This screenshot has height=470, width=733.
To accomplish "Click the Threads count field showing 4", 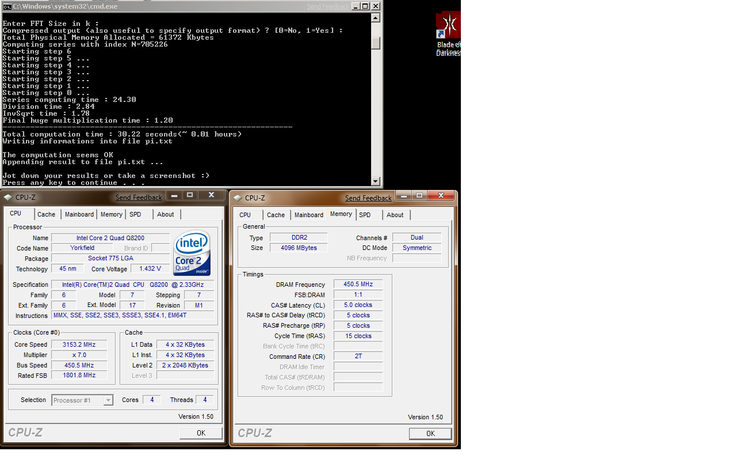I will click(205, 400).
